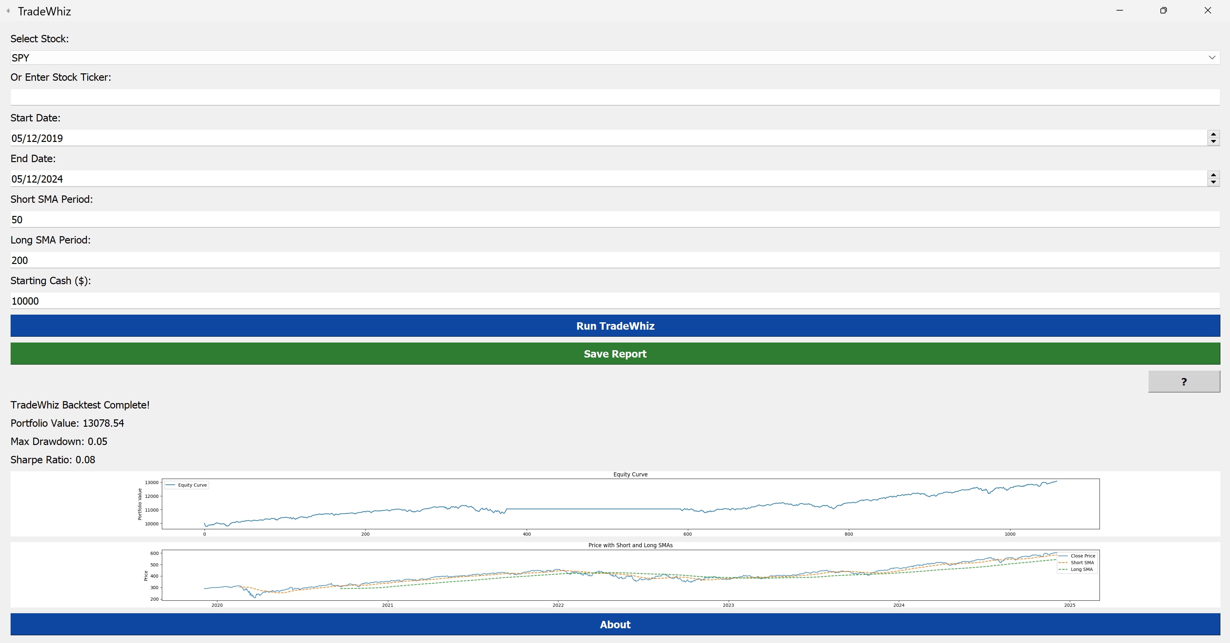Decrease Start Date with the down arrow

[x=1213, y=142]
